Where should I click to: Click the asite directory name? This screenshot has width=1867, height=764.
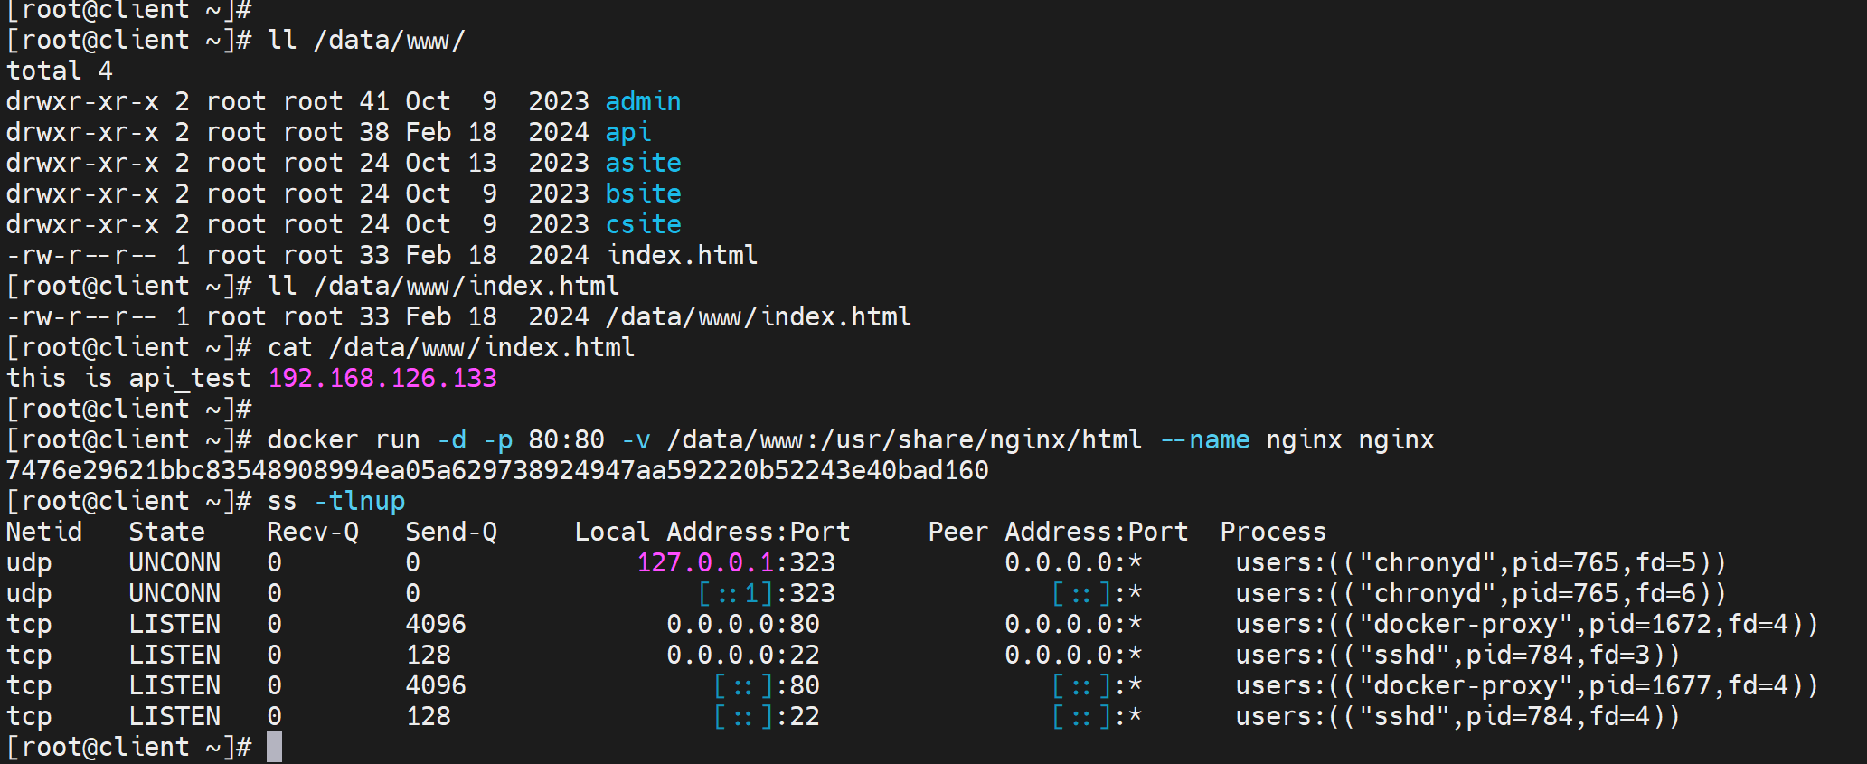click(x=643, y=163)
